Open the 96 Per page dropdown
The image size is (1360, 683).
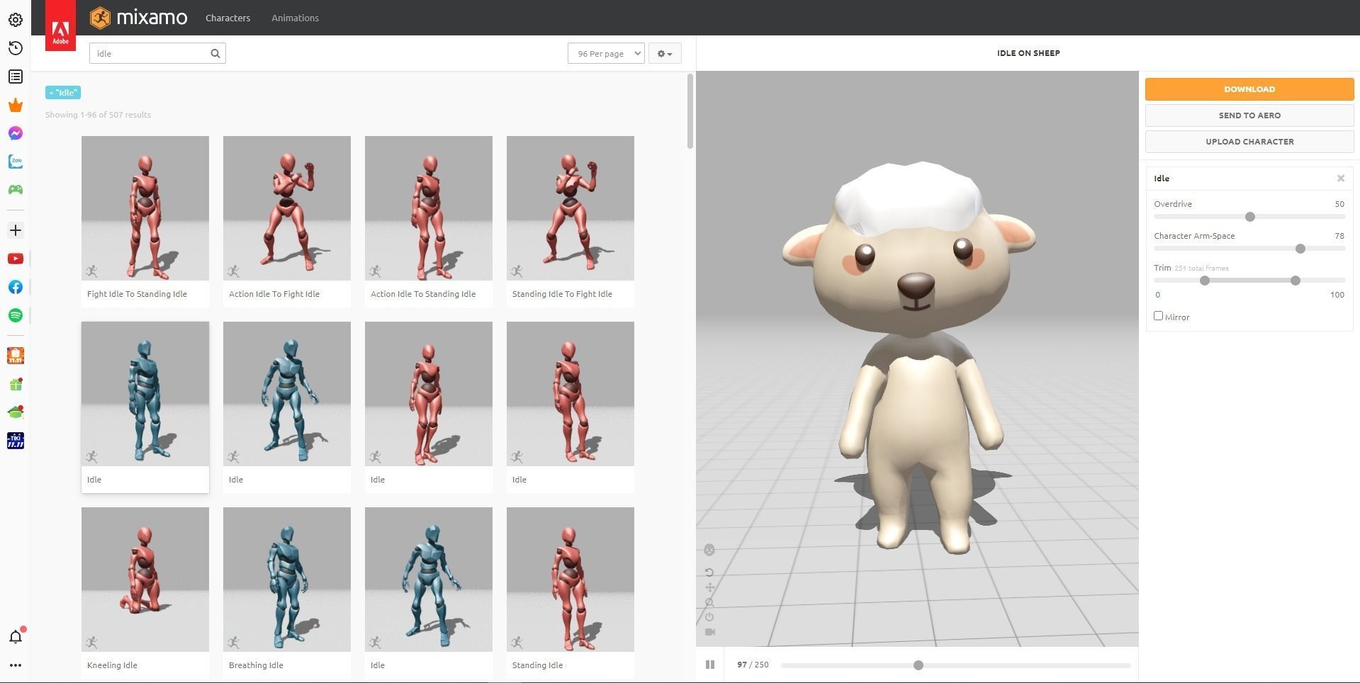(x=606, y=53)
